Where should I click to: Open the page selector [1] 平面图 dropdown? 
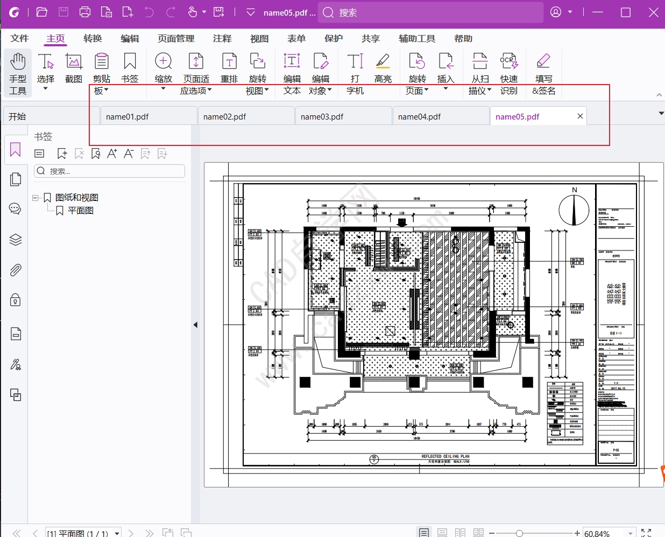[x=117, y=533]
